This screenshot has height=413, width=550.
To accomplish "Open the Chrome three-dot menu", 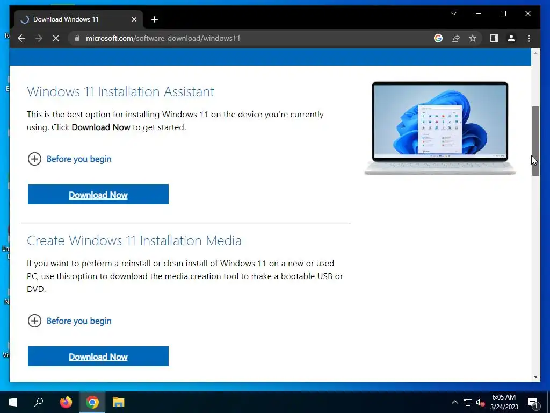I will coord(529,38).
